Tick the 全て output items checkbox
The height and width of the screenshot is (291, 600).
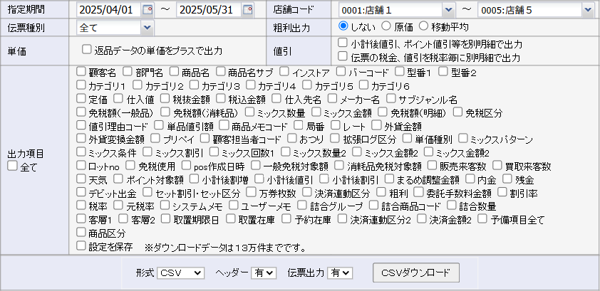(12, 165)
